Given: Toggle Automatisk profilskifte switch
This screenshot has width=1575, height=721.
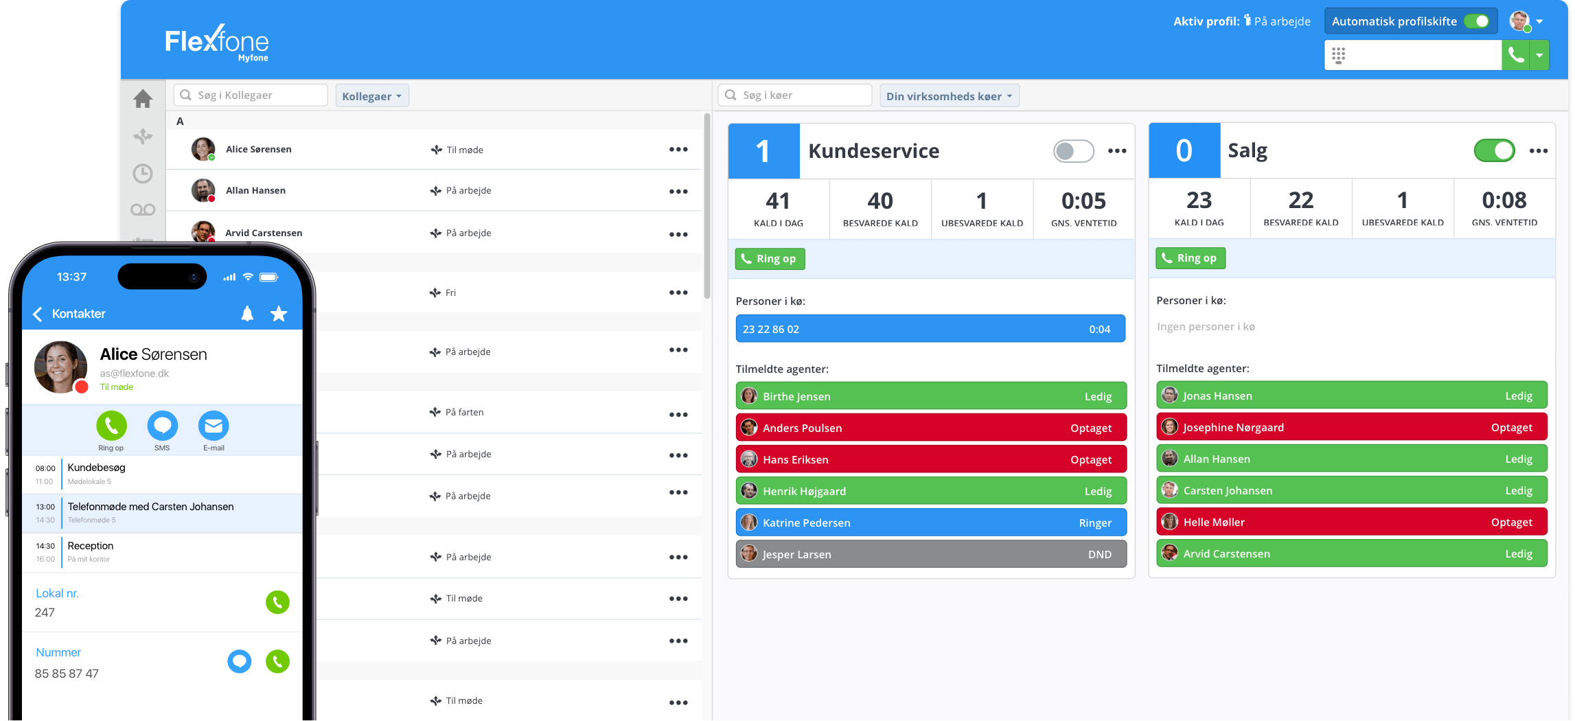Looking at the screenshot, I should tap(1477, 21).
